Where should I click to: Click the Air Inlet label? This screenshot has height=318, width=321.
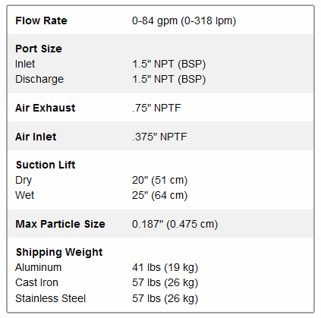tap(36, 137)
